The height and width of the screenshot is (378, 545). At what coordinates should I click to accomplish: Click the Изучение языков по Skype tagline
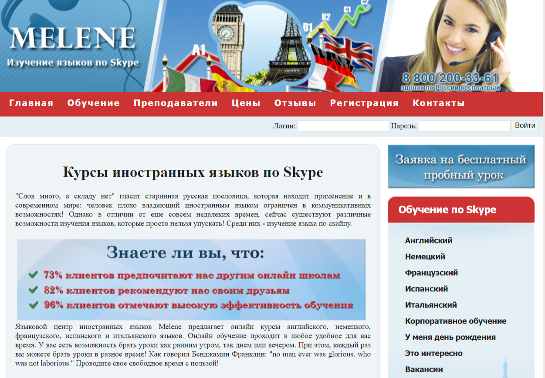(73, 63)
